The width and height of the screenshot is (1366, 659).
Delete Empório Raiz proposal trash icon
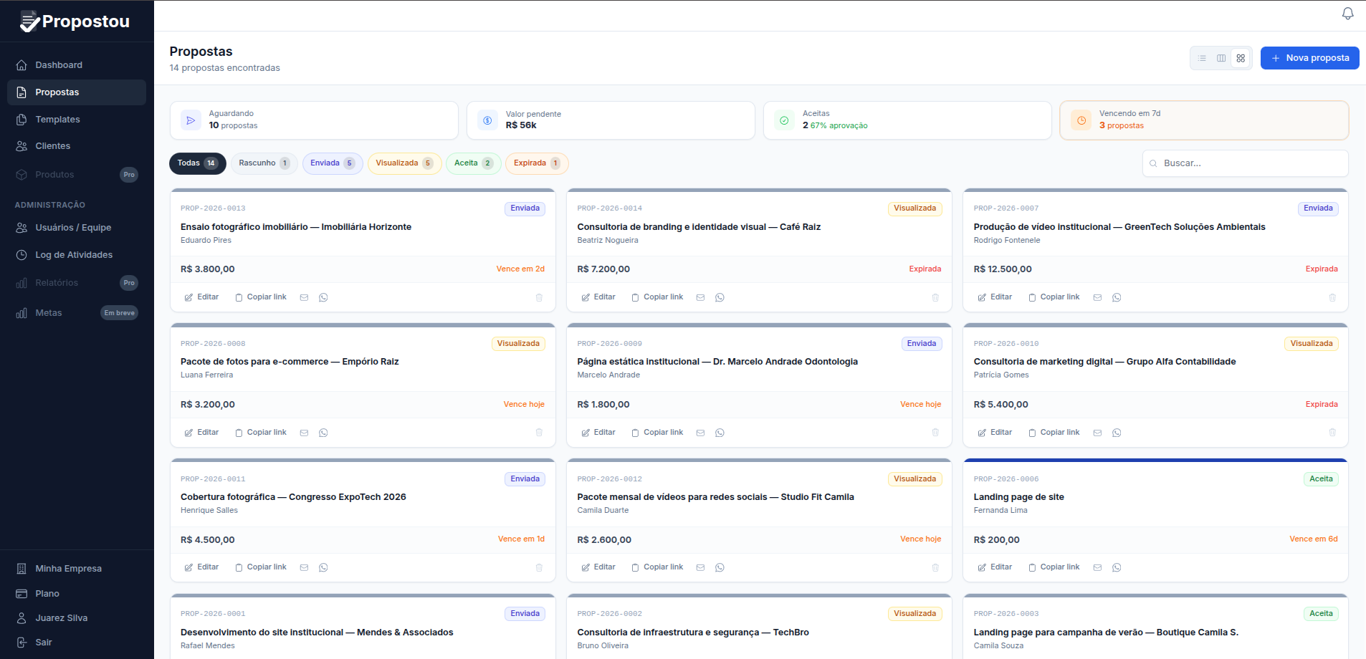pyautogui.click(x=539, y=433)
